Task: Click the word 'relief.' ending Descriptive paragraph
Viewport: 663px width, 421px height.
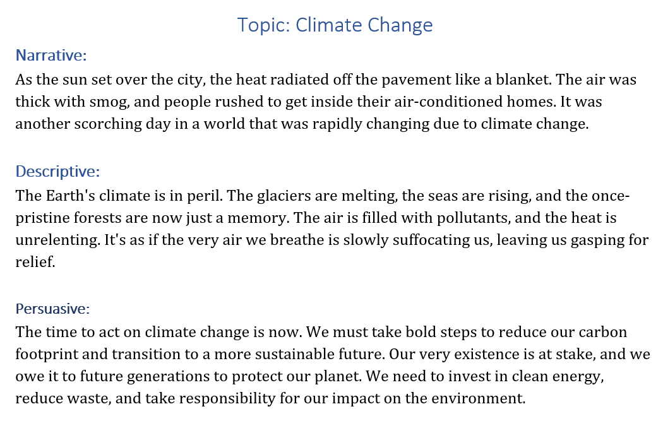Action: [x=35, y=262]
